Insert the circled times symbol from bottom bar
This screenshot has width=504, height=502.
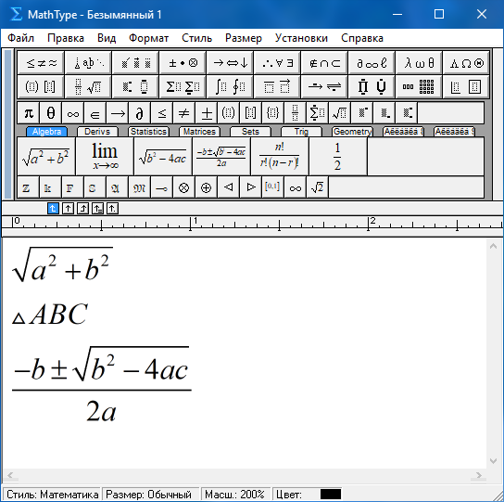point(183,187)
